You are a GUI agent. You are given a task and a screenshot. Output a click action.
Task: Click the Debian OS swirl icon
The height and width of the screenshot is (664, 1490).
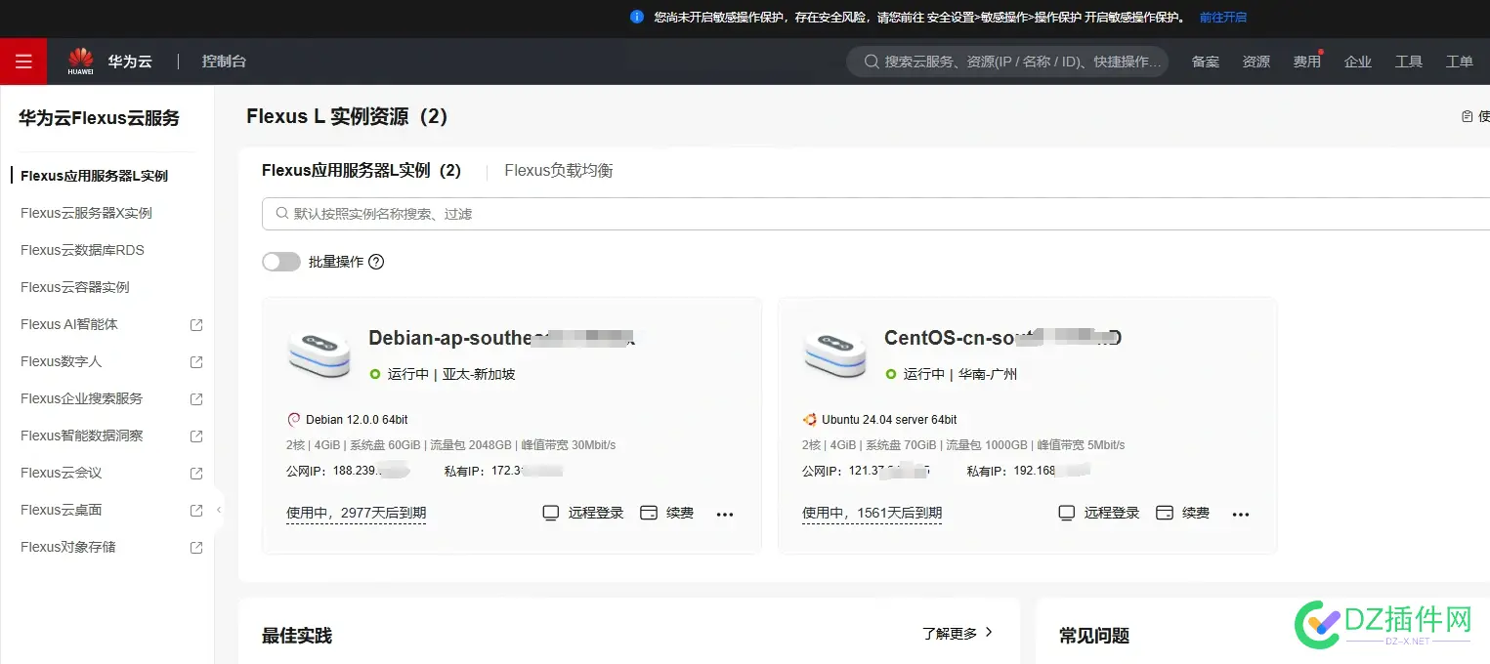pyautogui.click(x=294, y=420)
